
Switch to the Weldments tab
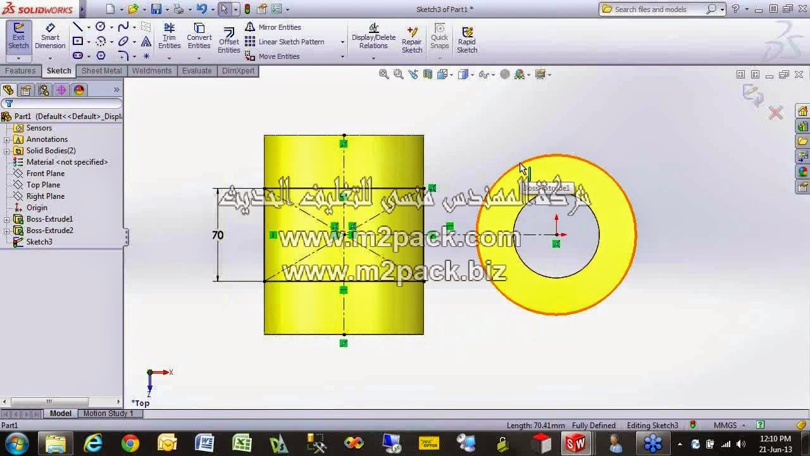tap(152, 71)
